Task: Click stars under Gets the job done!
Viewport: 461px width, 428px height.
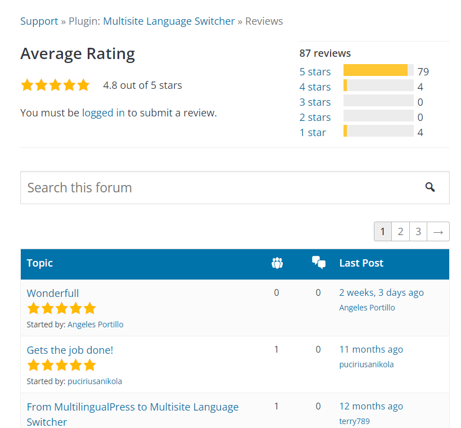Action: pos(61,366)
